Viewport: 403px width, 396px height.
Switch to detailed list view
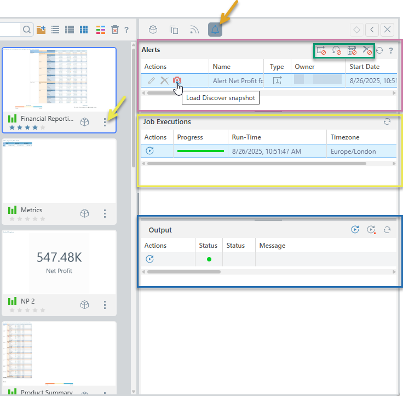tap(70, 30)
